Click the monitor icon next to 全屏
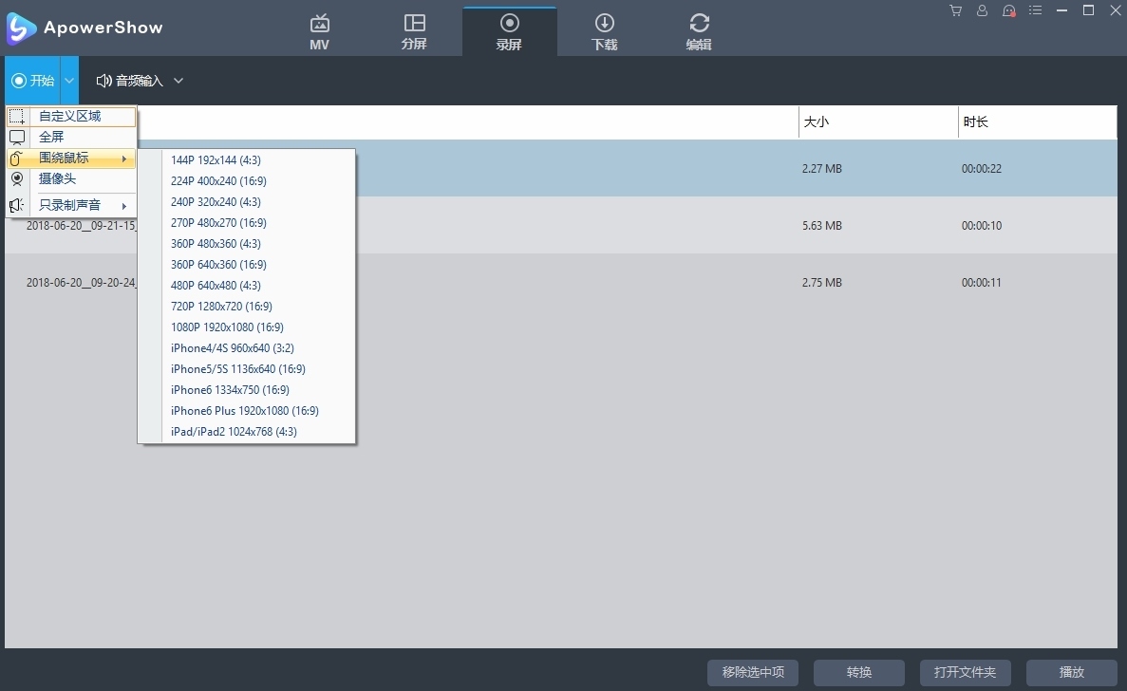The width and height of the screenshot is (1127, 691). click(x=17, y=138)
